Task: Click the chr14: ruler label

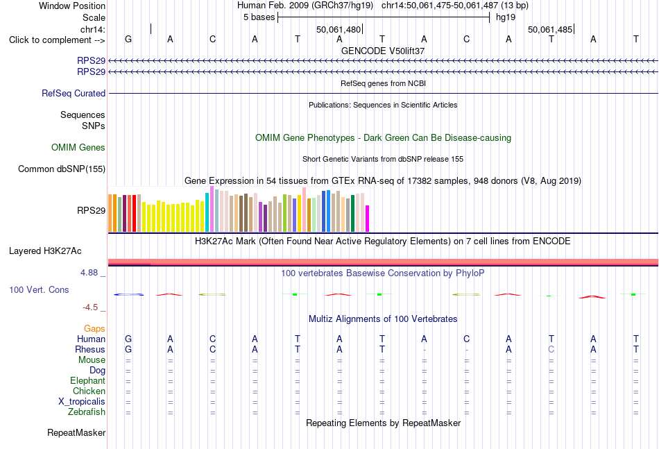Action: (93, 29)
